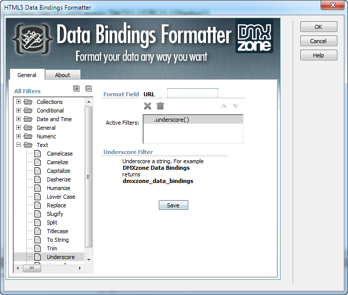The height and width of the screenshot is (295, 348).
Task: Click the Split document icon
Action: click(x=38, y=223)
